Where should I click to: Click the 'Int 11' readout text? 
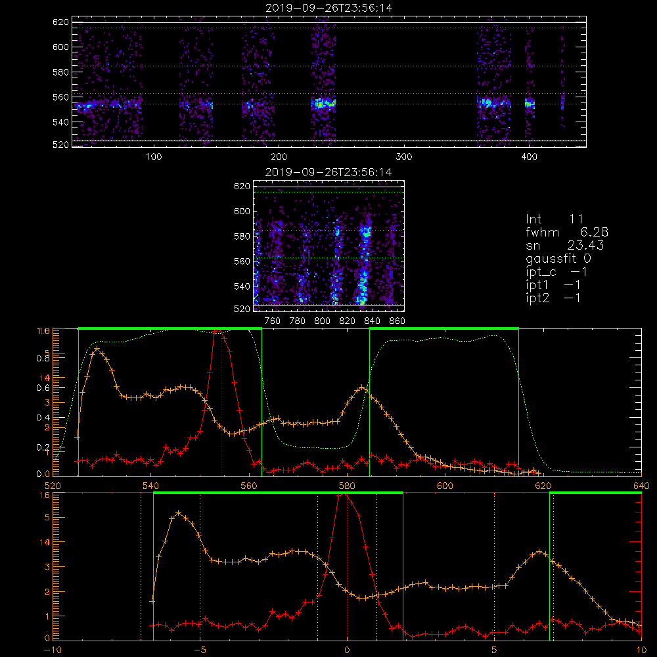555,219
